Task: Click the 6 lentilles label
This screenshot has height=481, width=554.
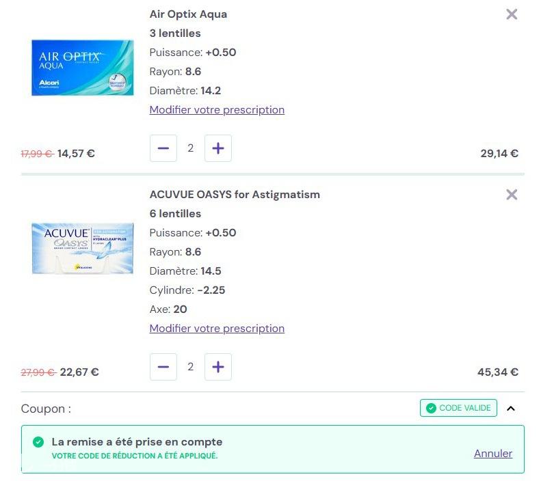Action: (x=175, y=213)
